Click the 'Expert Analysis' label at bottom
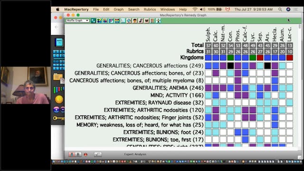The image size is (304, 171). coord(135,154)
